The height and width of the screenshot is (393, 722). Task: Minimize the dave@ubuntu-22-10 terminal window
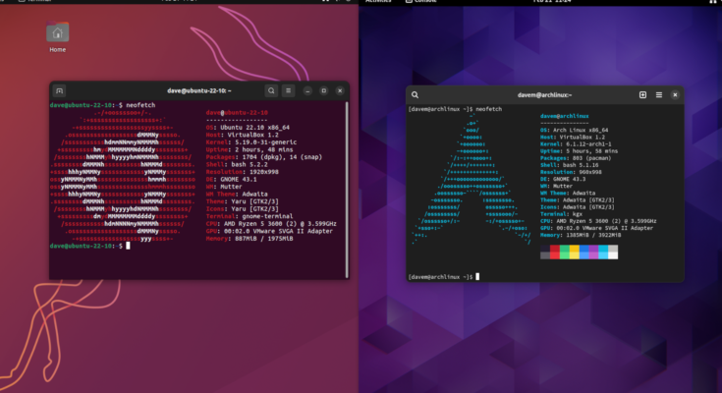[x=307, y=90]
